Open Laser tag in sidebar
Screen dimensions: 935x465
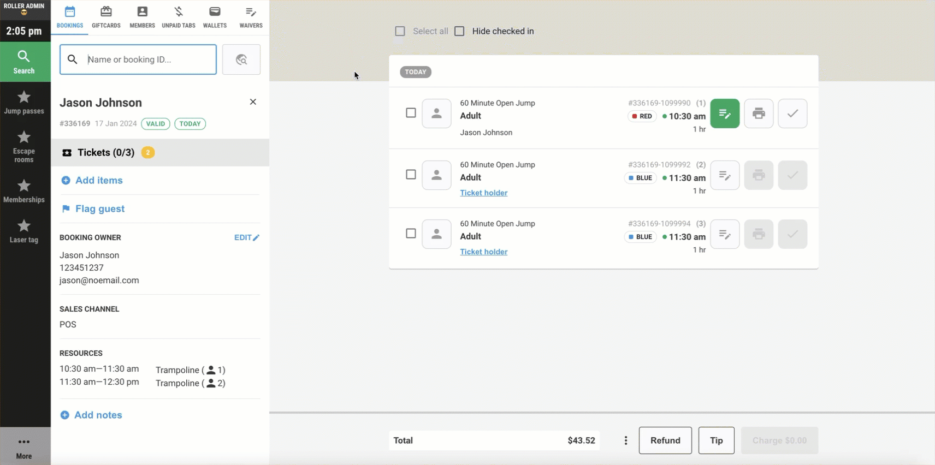click(25, 231)
